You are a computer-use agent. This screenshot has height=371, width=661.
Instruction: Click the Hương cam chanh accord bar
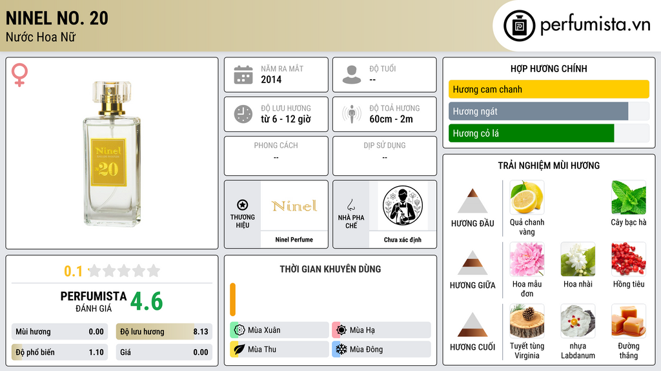pyautogui.click(x=549, y=89)
